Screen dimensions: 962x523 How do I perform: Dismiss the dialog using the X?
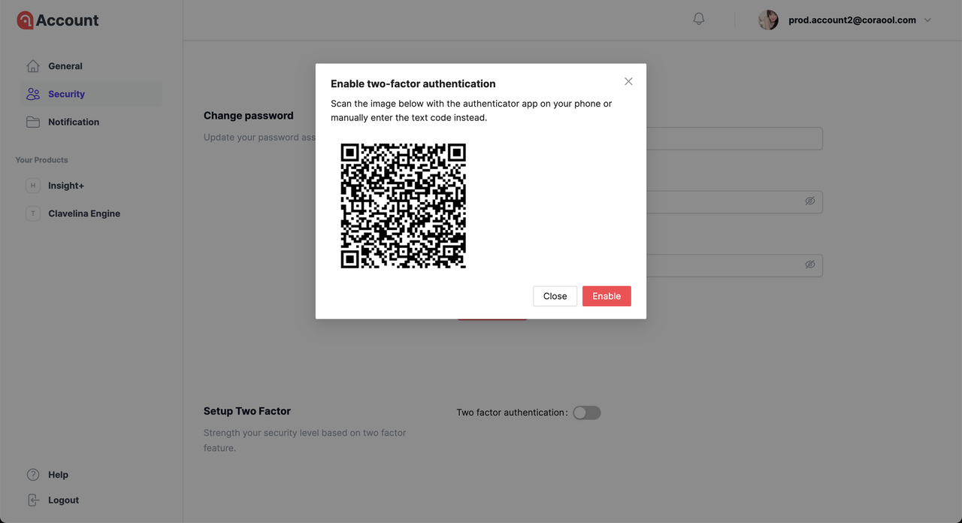coord(628,81)
